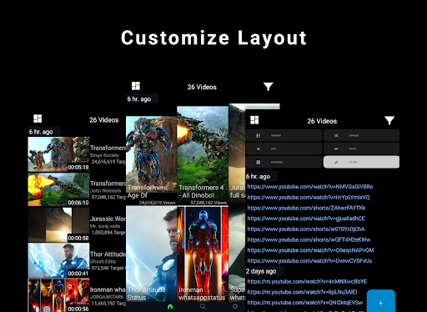The image size is (427, 312).
Task: Open the Thor lightning thumbnail with duration 00:00:41
Action: [58, 260]
